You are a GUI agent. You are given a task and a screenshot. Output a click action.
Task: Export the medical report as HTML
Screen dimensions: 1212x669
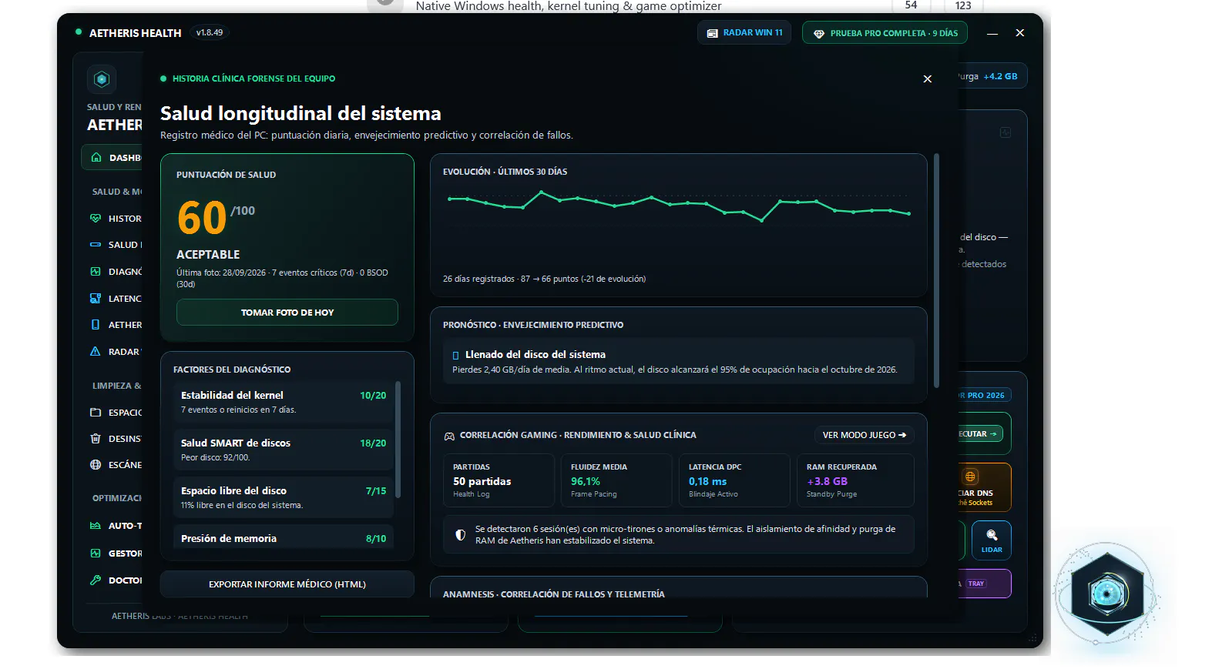(x=287, y=584)
